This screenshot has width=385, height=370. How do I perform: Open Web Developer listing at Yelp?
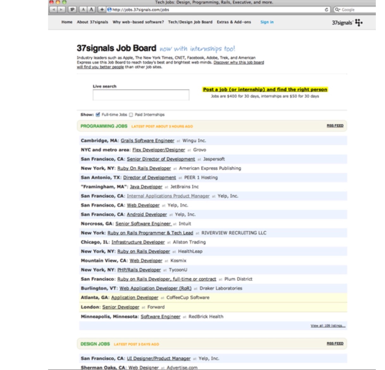[143, 205]
